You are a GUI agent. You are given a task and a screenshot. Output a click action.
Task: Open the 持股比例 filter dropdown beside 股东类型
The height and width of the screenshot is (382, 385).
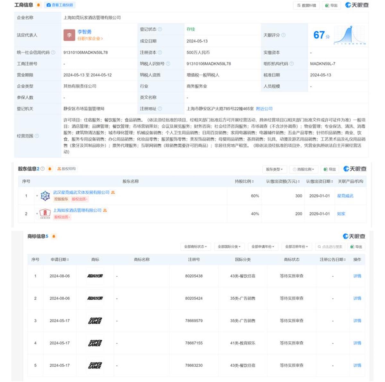tap(304, 169)
